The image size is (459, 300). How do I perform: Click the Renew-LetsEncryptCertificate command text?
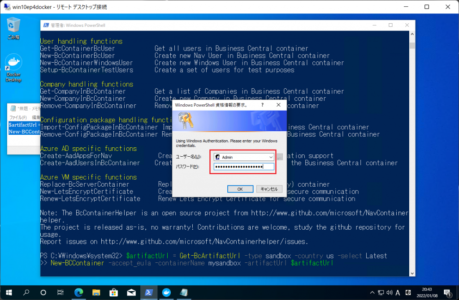(90, 198)
